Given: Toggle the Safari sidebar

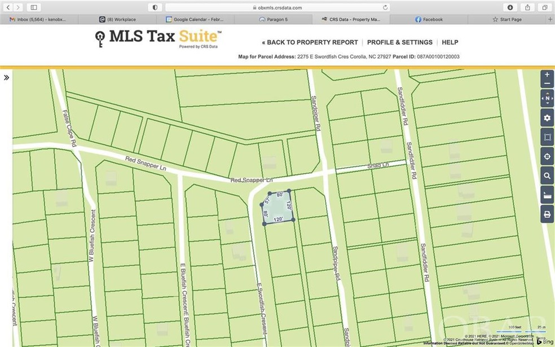Looking at the screenshot, I should 33,7.
